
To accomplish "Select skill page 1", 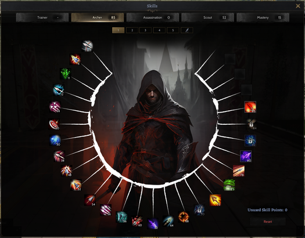I will [119, 30].
